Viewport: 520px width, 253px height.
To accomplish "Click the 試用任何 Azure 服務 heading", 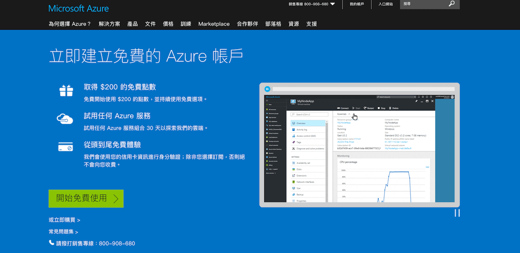I will [x=117, y=116].
